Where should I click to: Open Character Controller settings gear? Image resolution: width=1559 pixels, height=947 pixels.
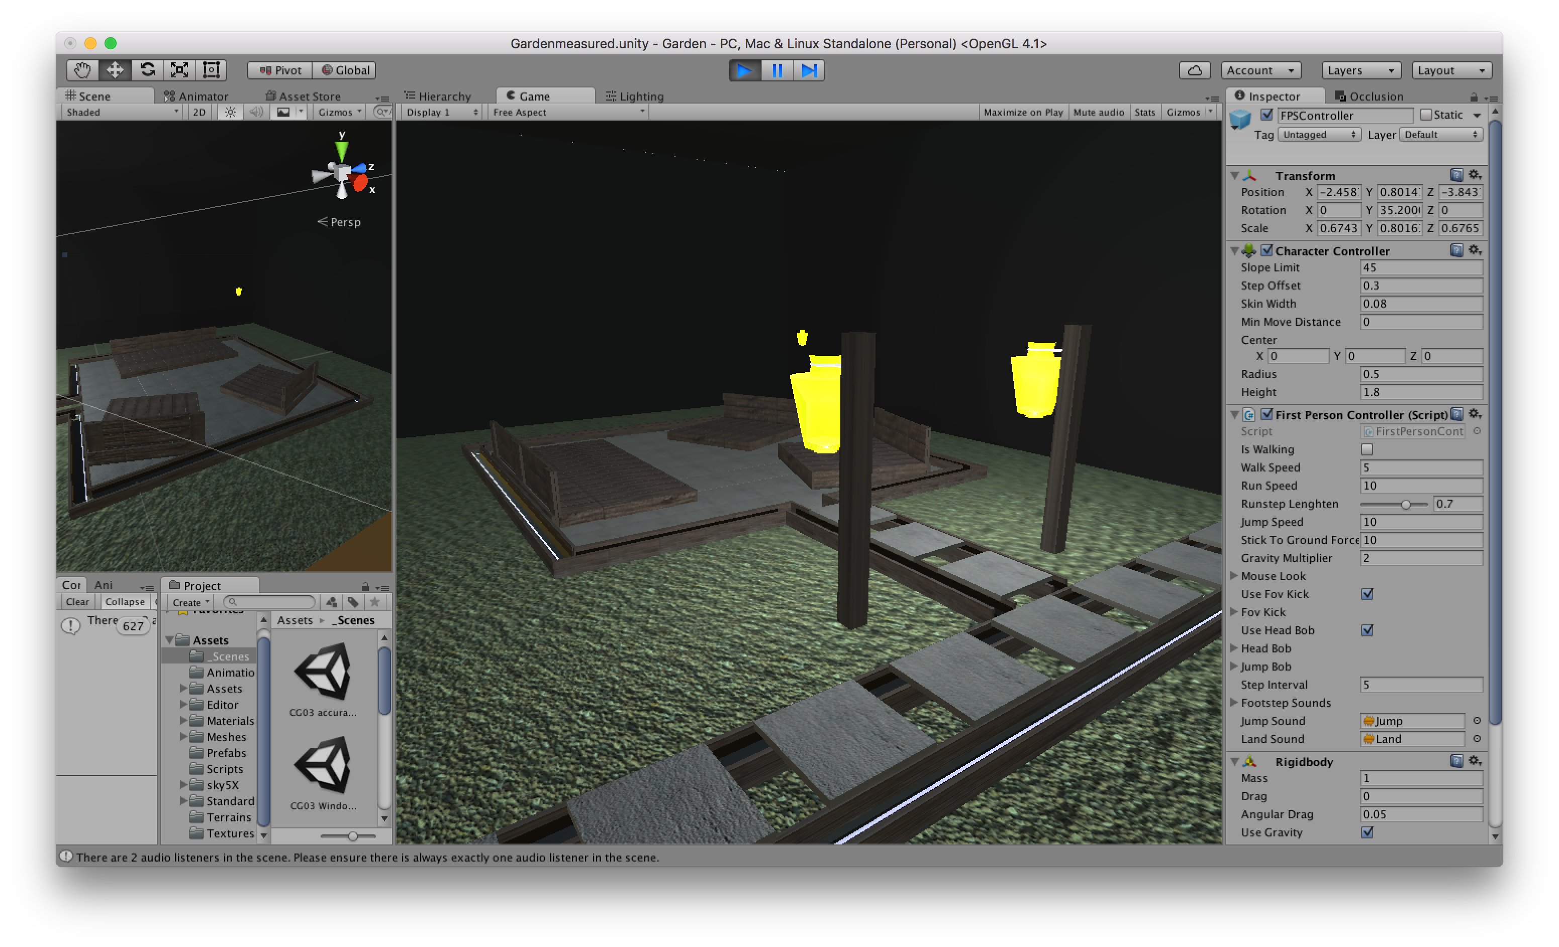[x=1474, y=250]
